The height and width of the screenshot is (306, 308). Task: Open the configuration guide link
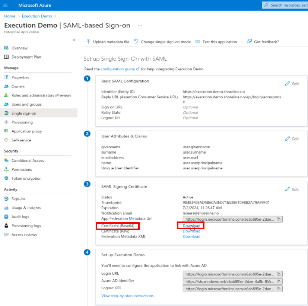coord(120,69)
